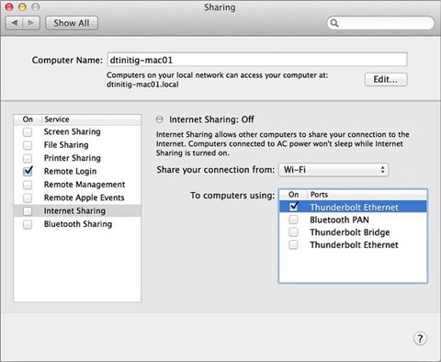The height and width of the screenshot is (362, 441).
Task: Select File Sharing service row
Action: tap(77, 145)
